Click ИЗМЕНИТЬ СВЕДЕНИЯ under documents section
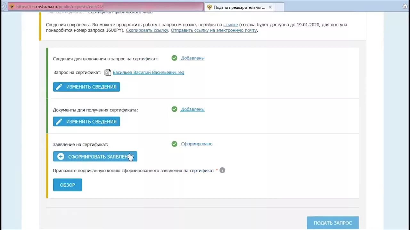The width and height of the screenshot is (410, 230). 86,121
